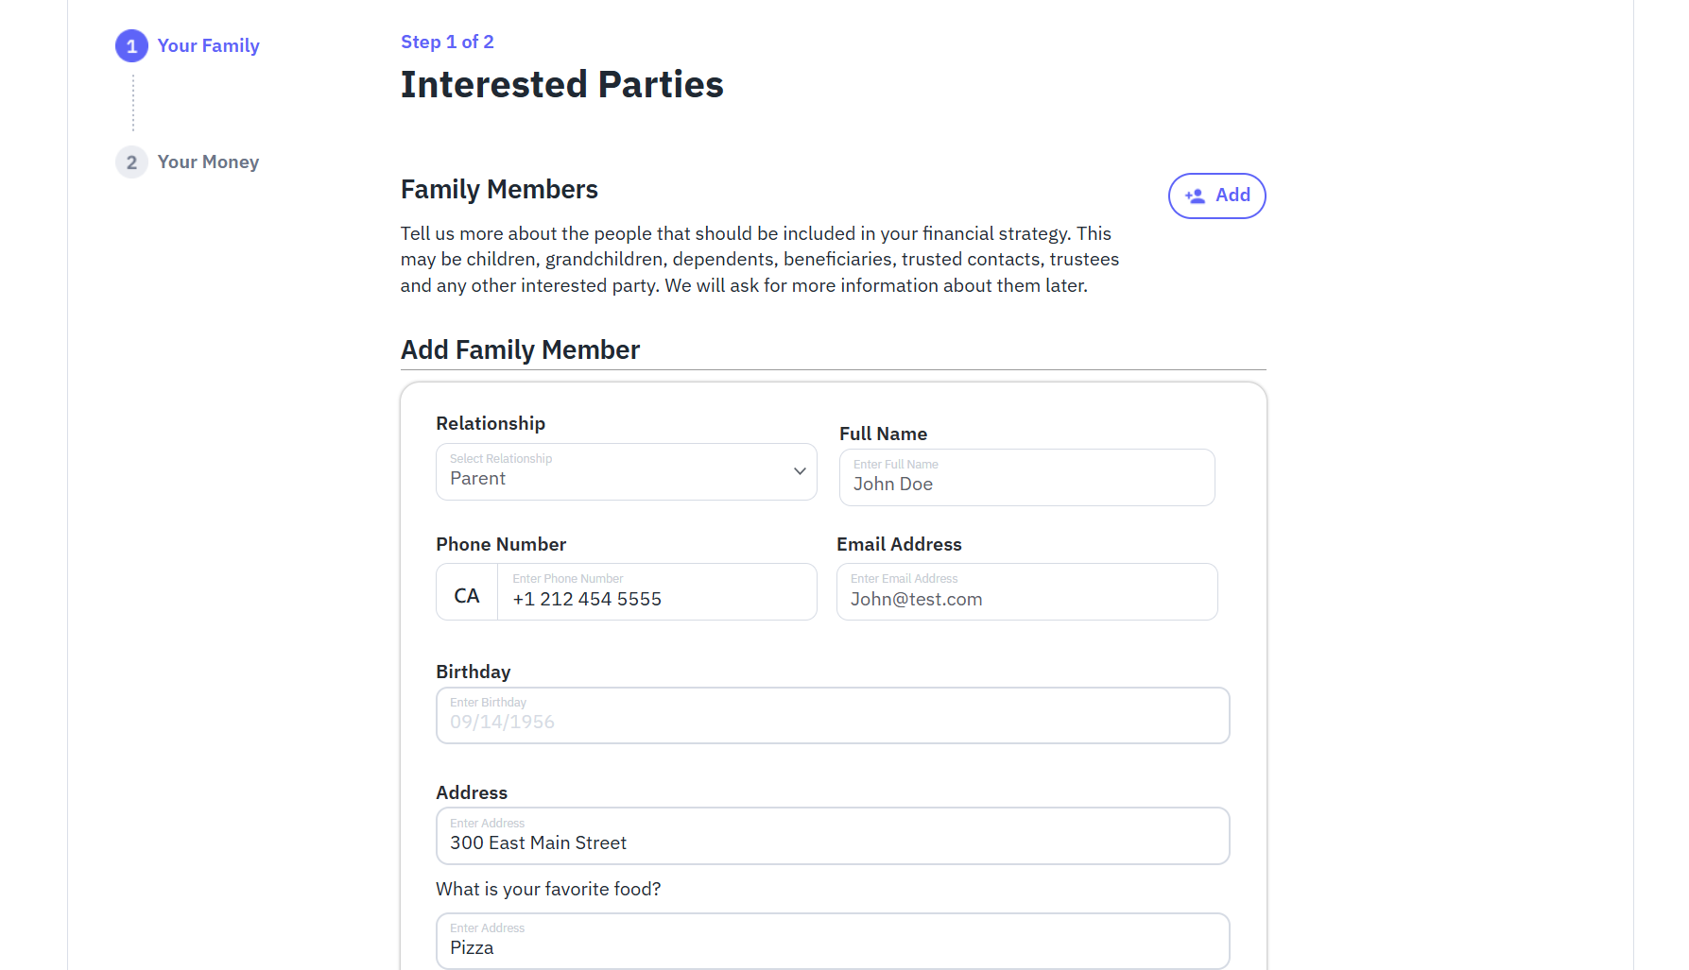
Task: Click the Add Family Member heading
Action: [x=520, y=350]
